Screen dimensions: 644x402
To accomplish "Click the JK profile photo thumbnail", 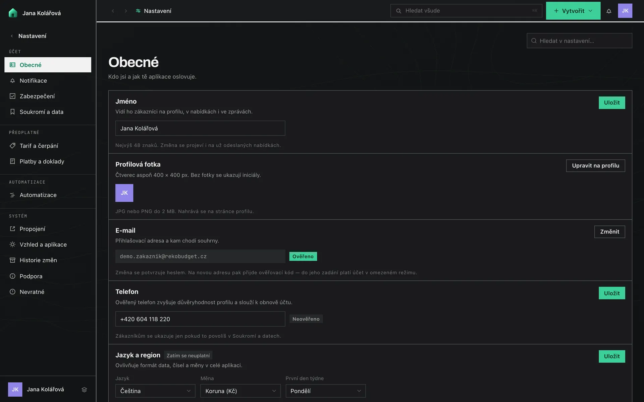I will click(124, 193).
